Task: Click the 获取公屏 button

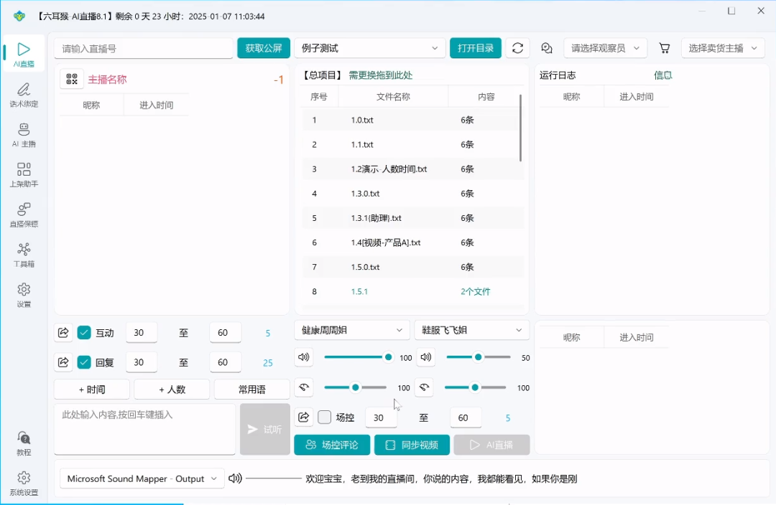Action: point(264,48)
